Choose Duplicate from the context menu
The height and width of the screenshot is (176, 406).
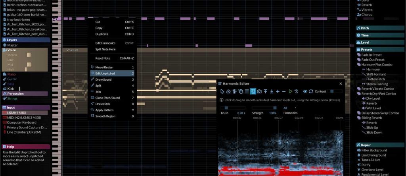[x=112, y=34]
